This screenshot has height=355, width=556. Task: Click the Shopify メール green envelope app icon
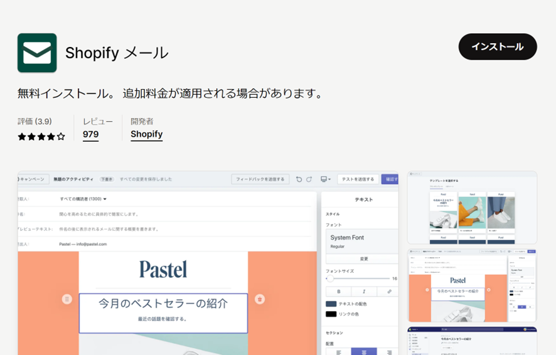[37, 53]
